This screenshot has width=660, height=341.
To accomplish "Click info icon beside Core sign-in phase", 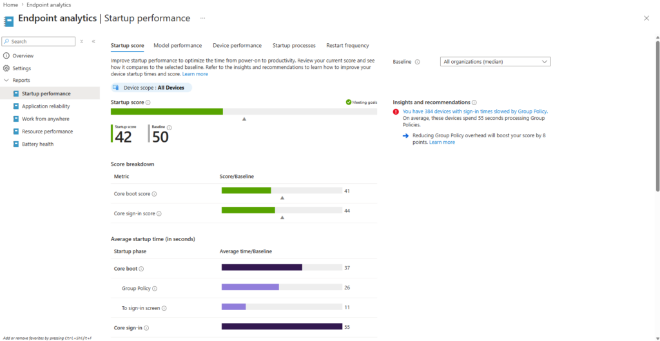I will 147,327.
